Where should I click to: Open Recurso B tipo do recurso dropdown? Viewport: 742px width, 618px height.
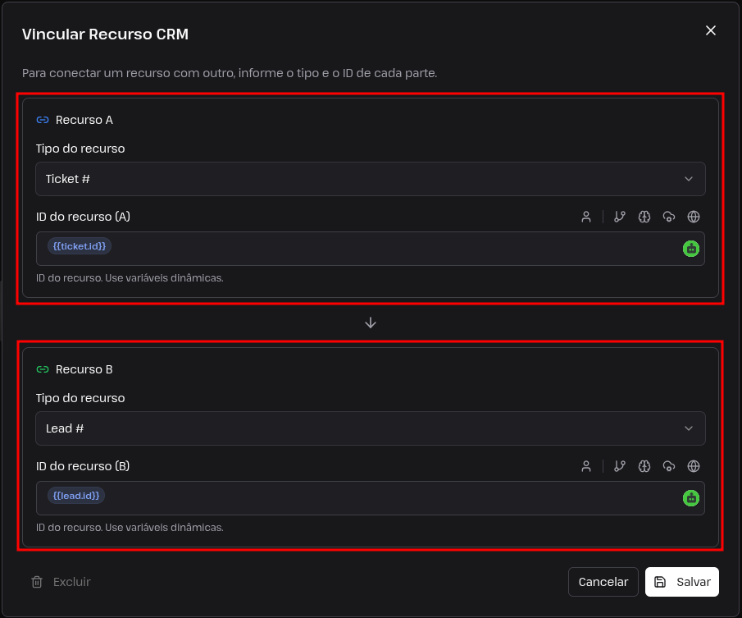371,428
